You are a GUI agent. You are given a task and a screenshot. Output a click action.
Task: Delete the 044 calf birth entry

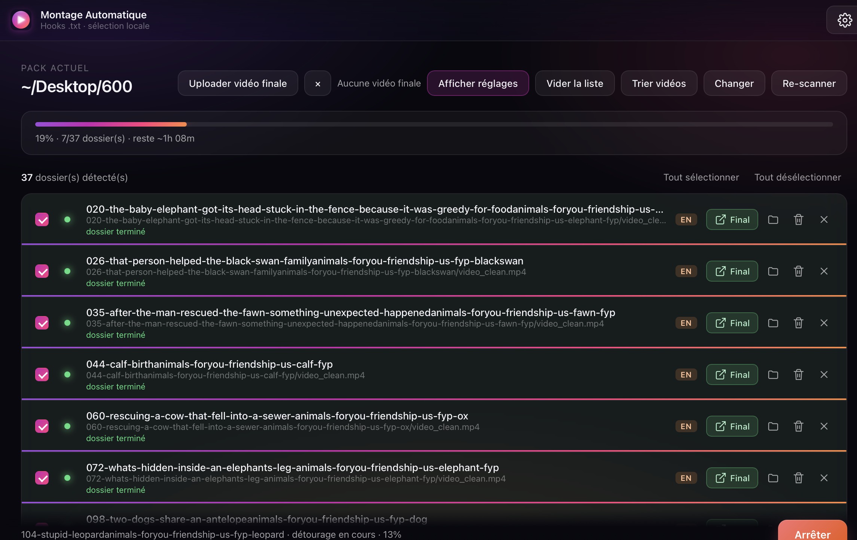pos(799,374)
